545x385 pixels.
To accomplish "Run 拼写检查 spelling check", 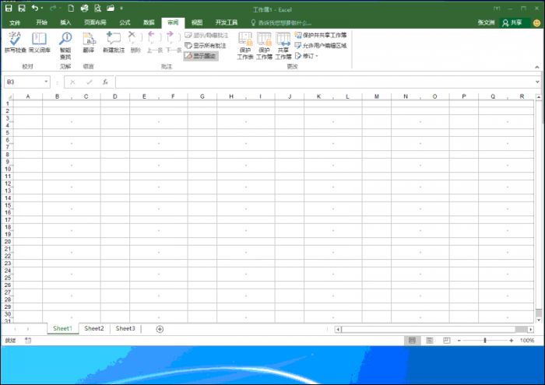I will point(16,42).
